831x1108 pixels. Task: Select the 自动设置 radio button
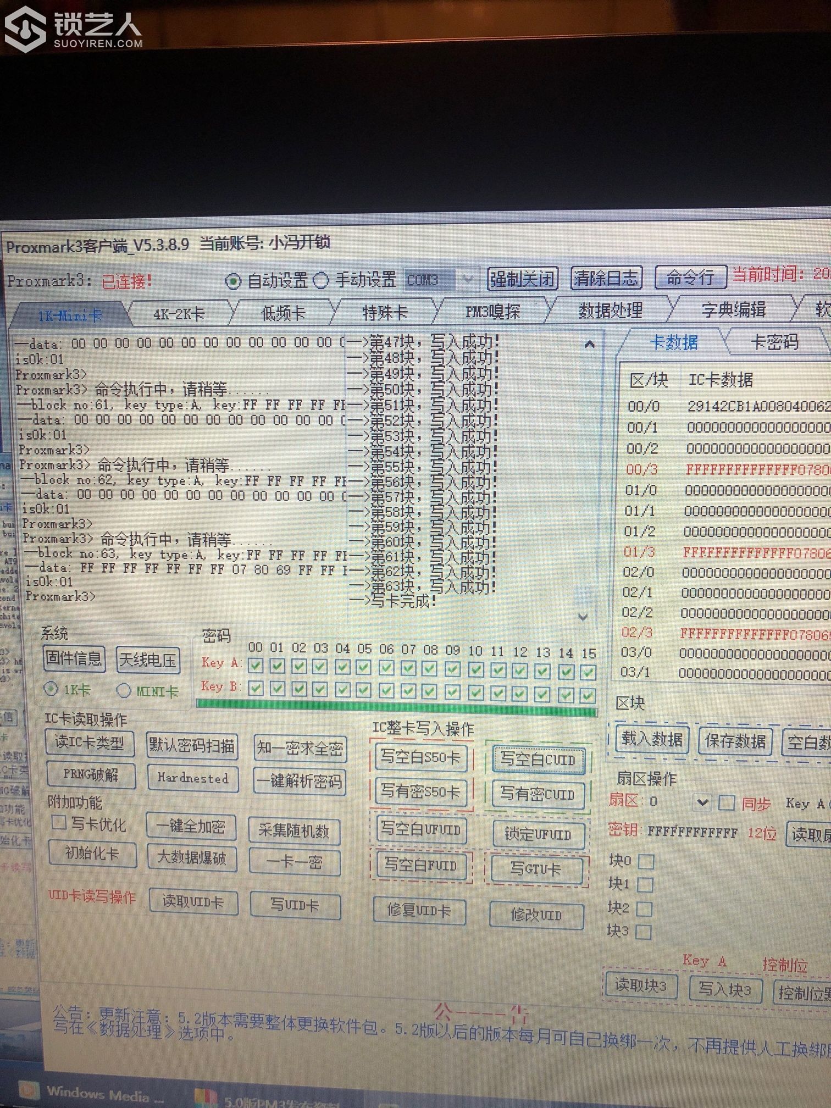pyautogui.click(x=233, y=281)
